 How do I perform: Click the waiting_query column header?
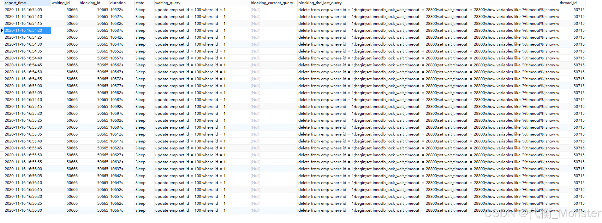[x=202, y=3]
